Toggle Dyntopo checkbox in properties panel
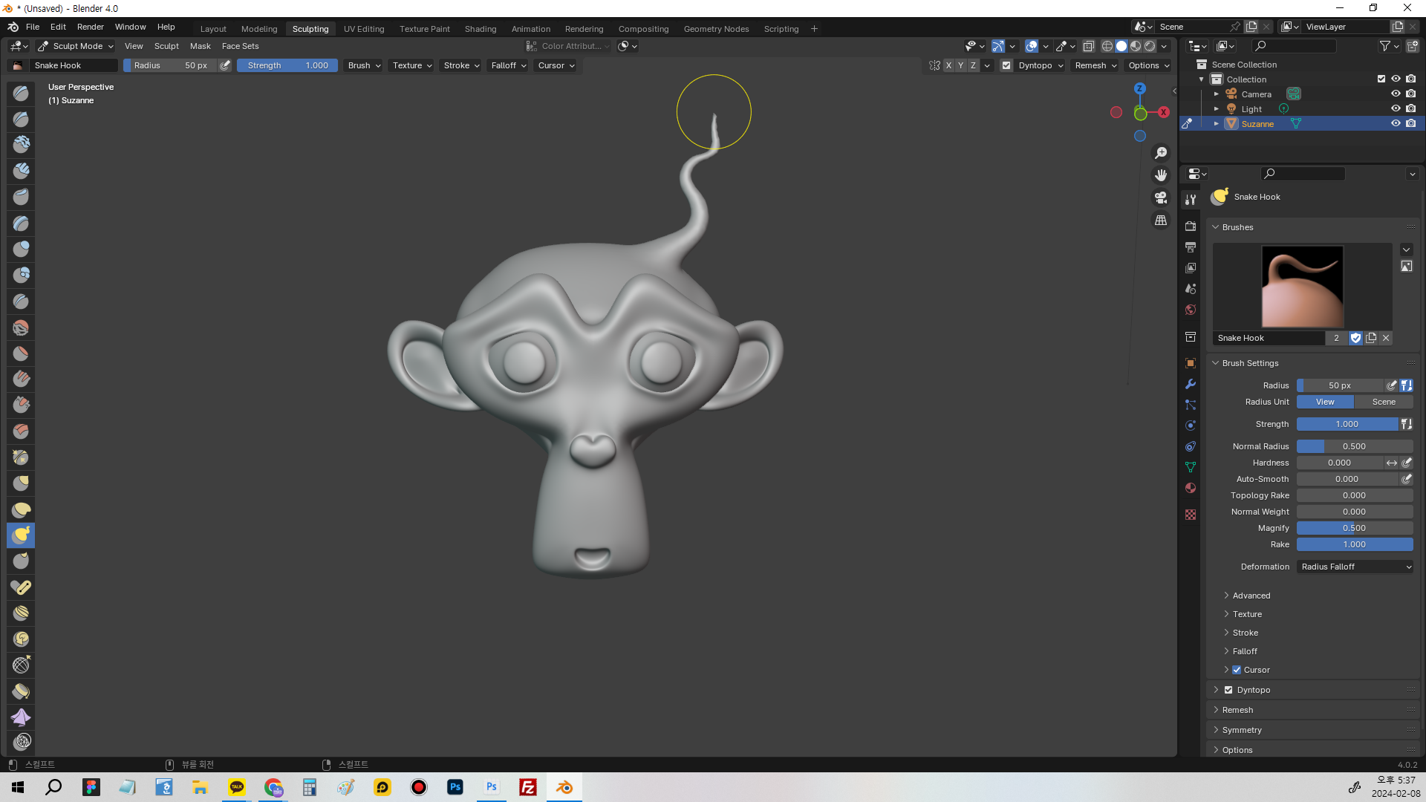Image resolution: width=1426 pixels, height=802 pixels. coord(1228,690)
